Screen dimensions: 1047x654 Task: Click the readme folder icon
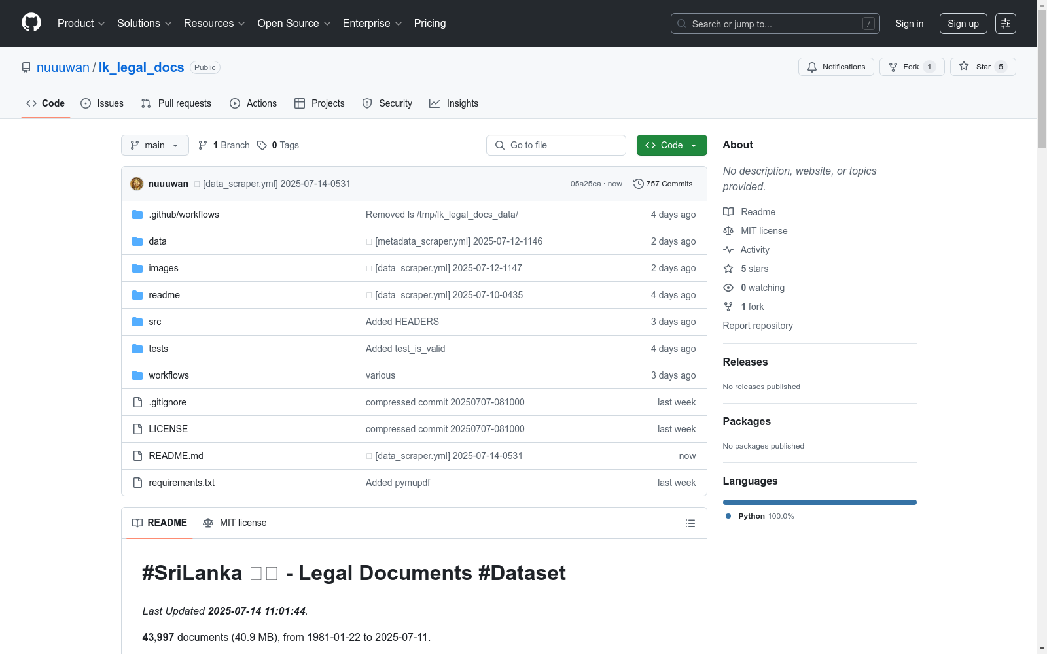[137, 295]
